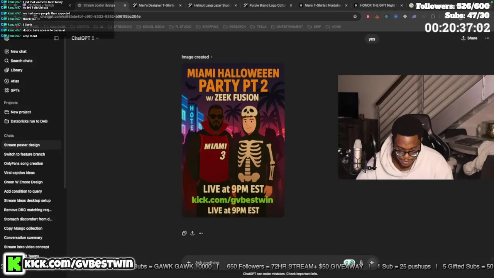Open the ChatGPT 5 model dropdown

85,38
